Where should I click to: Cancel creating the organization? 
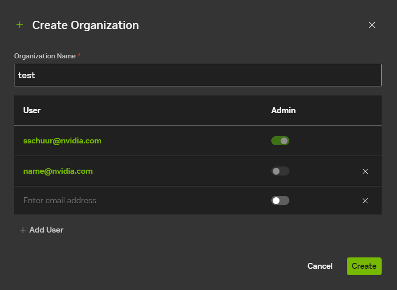click(x=320, y=266)
